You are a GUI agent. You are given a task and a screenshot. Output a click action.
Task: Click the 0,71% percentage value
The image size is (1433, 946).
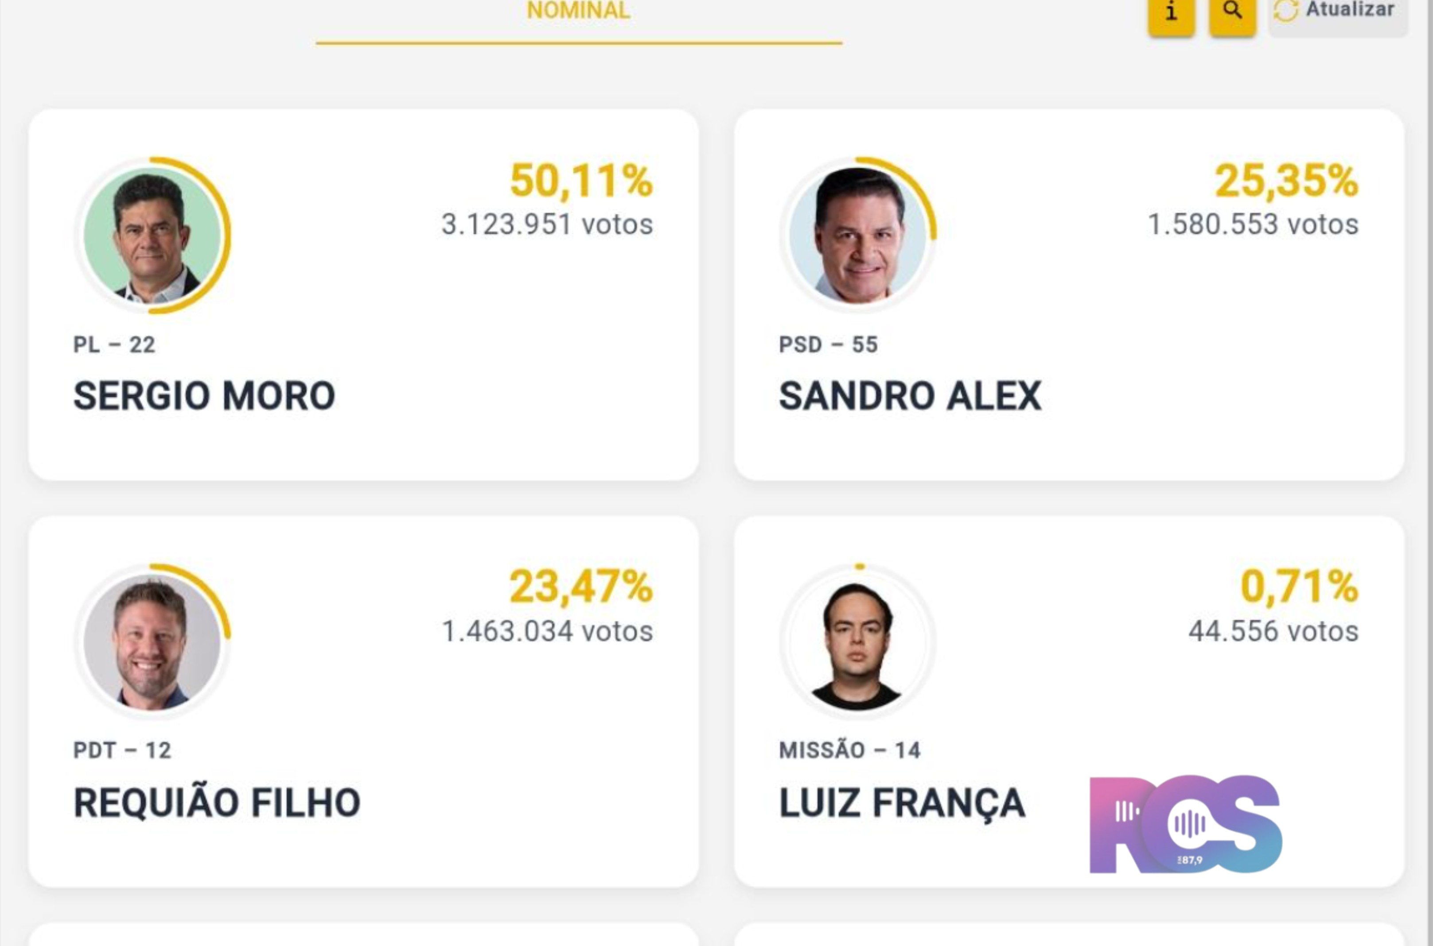tap(1300, 587)
